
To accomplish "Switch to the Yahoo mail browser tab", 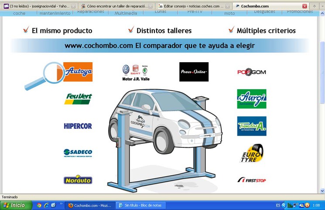I will click(39, 6).
